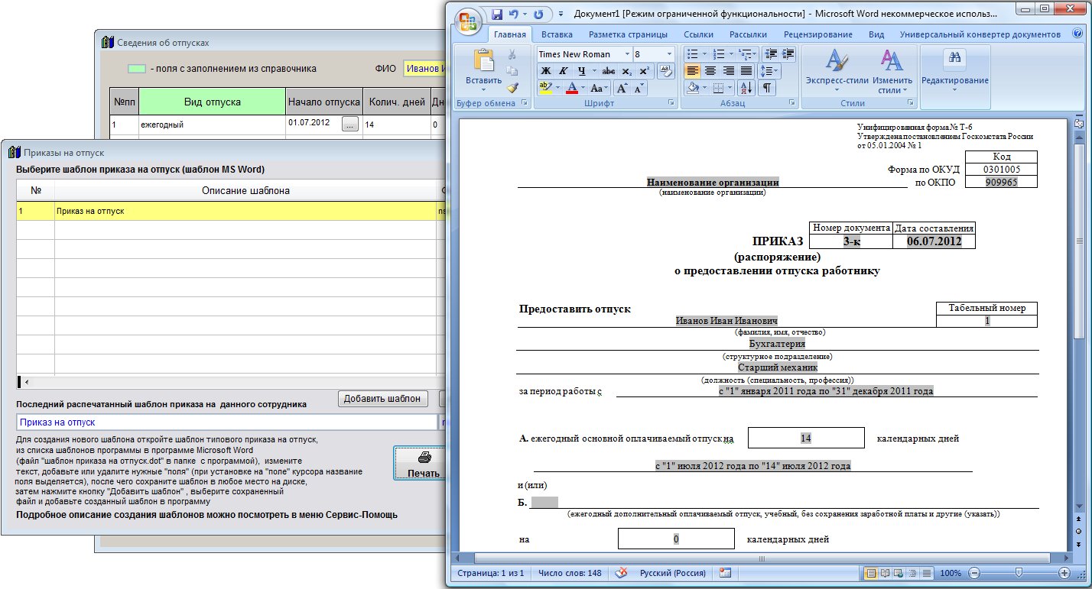
Task: Click the Save icon in Quick Access toolbar
Action: [x=497, y=15]
